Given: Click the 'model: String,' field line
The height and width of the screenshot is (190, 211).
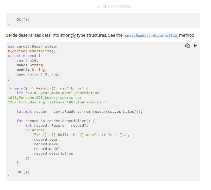Looking at the screenshot, I should [x=32, y=70].
